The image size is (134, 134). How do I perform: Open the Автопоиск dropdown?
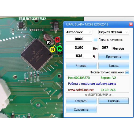(x=79, y=32)
